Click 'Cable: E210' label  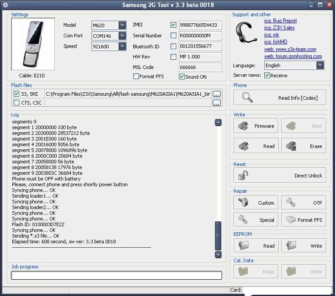[x=32, y=76]
